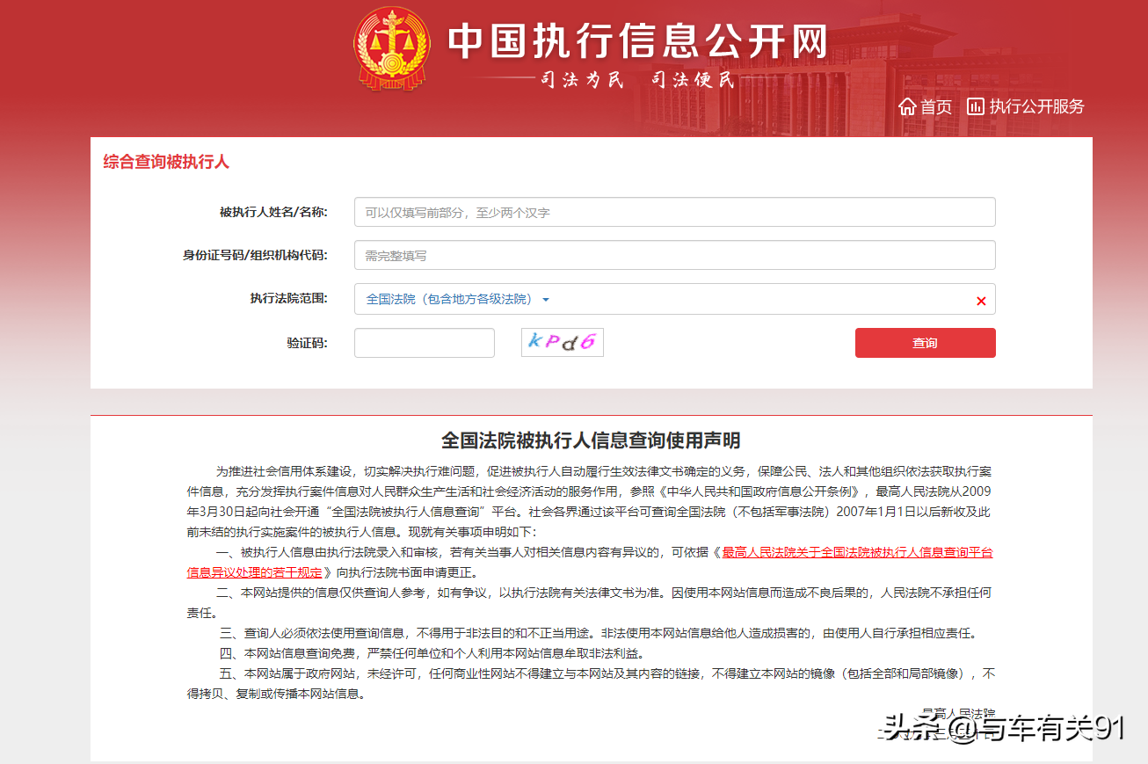Refresh the kPd6 captcha image

coord(563,342)
